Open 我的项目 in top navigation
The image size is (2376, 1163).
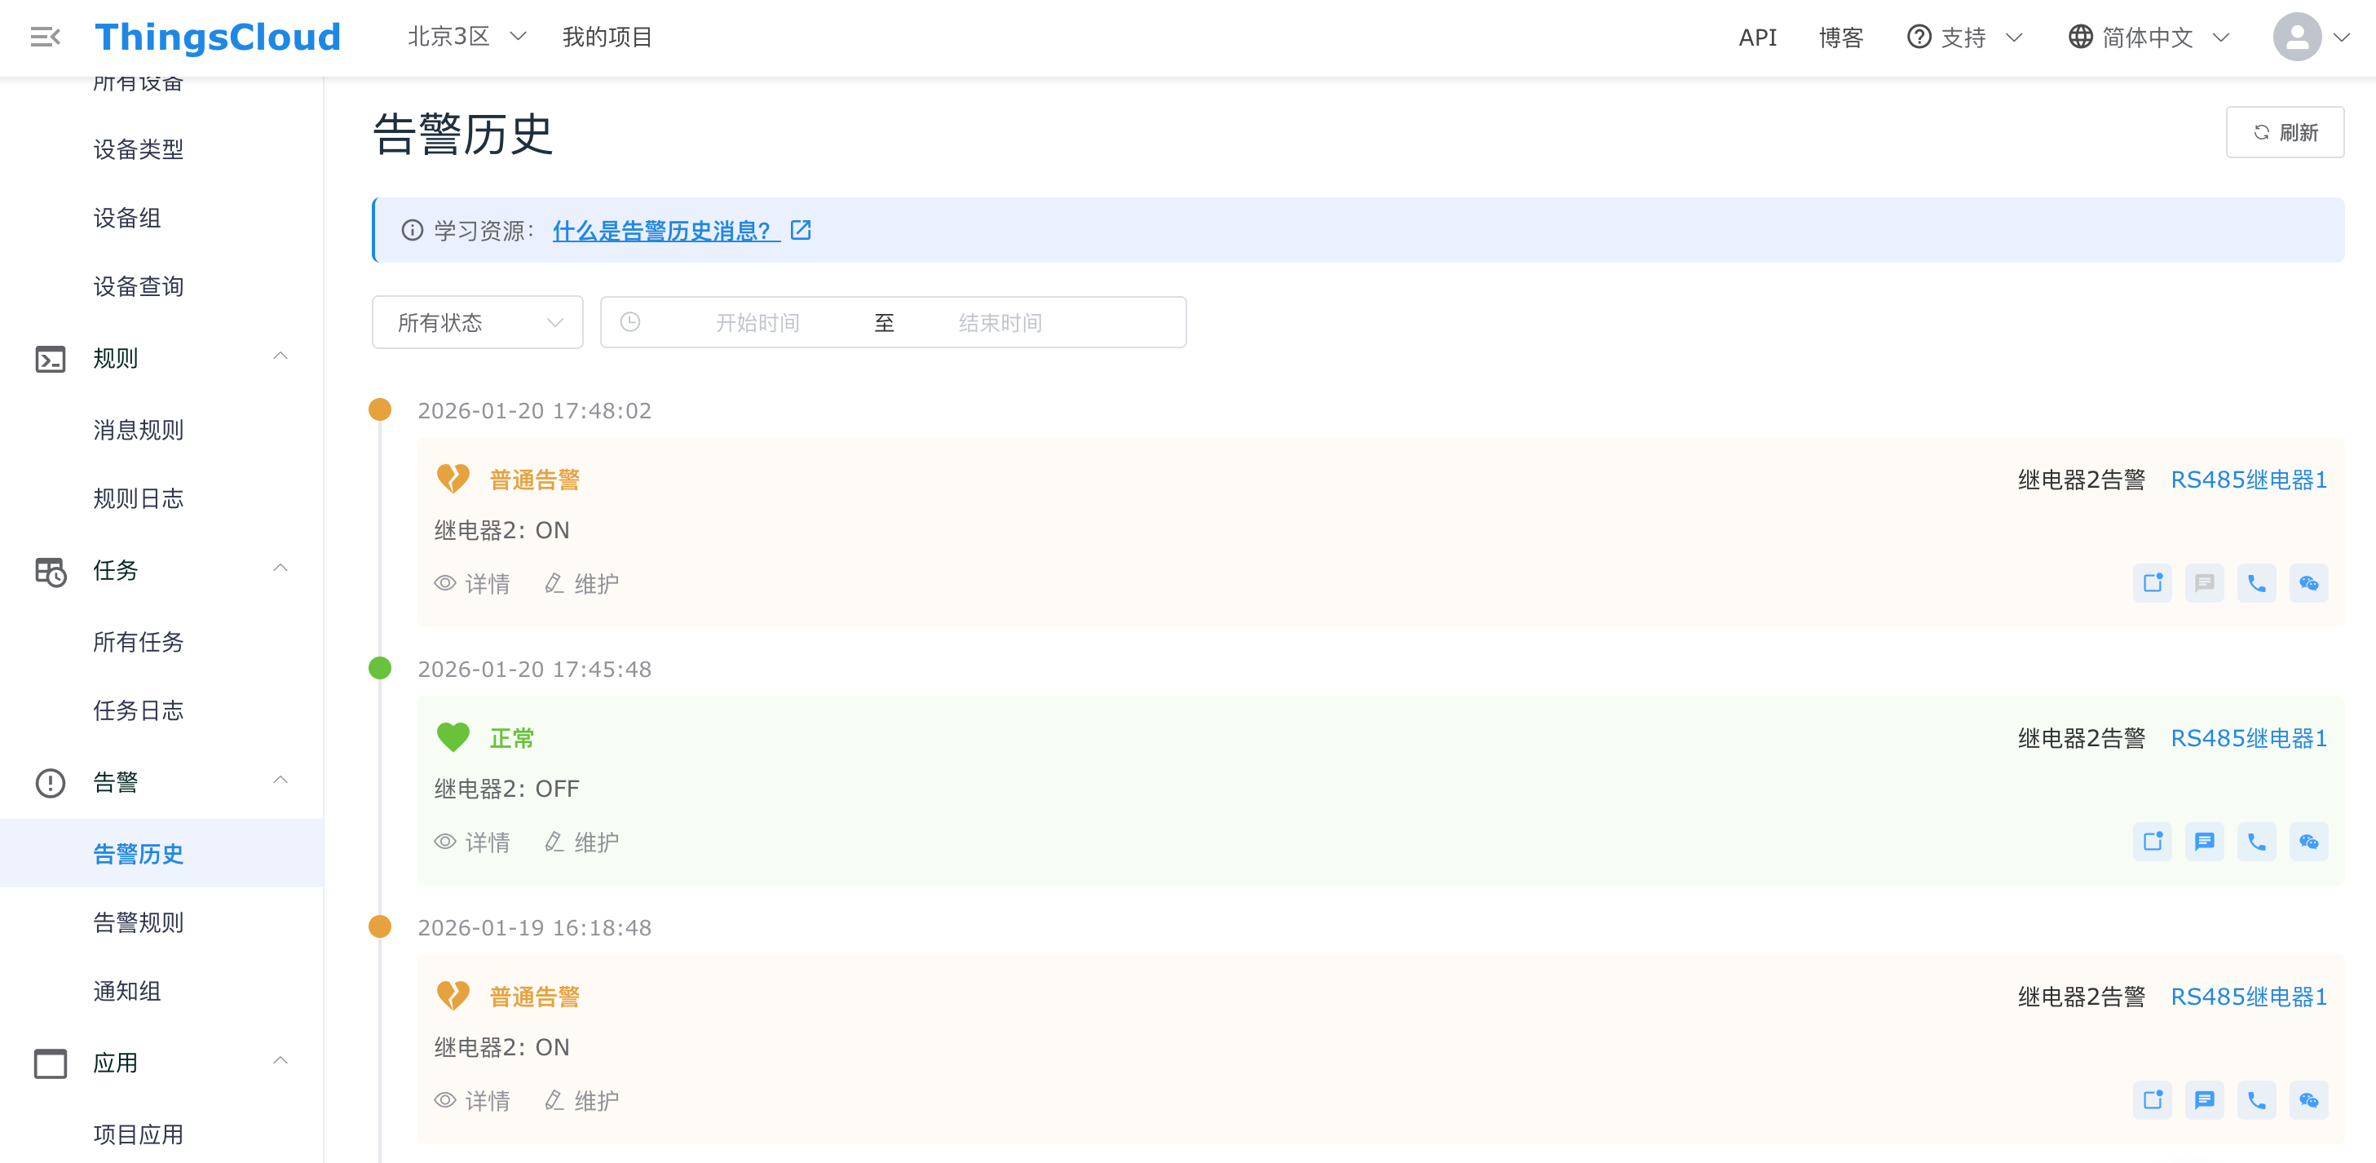607,37
